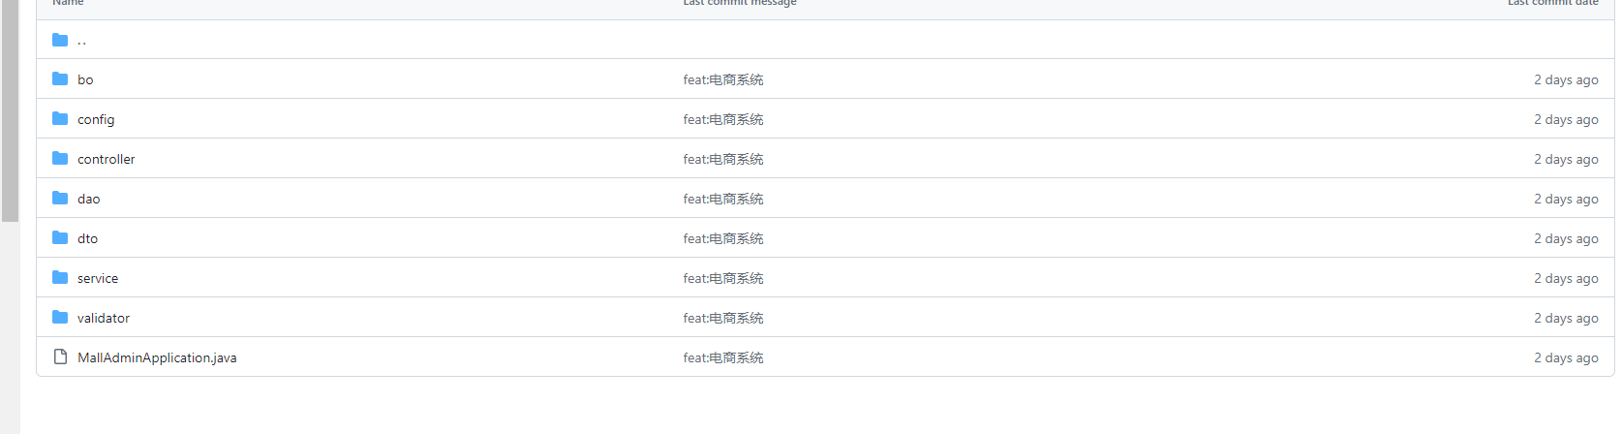The image size is (1622, 434).
Task: Click the service folder icon
Action: (x=60, y=277)
